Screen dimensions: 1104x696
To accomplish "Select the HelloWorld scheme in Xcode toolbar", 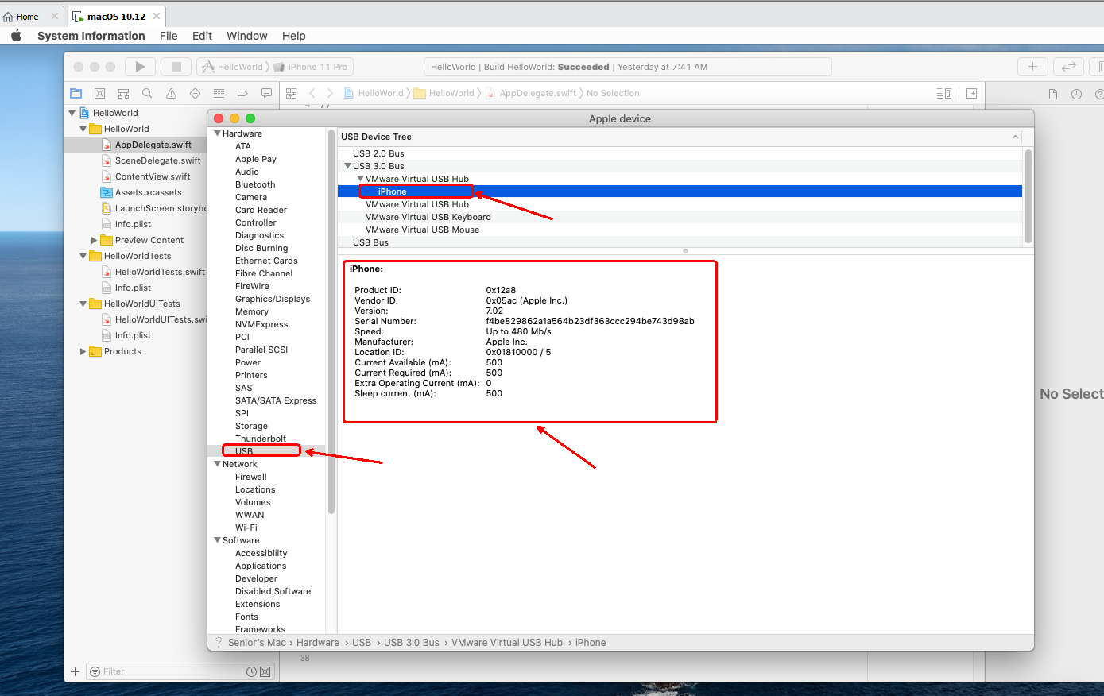I will [233, 67].
